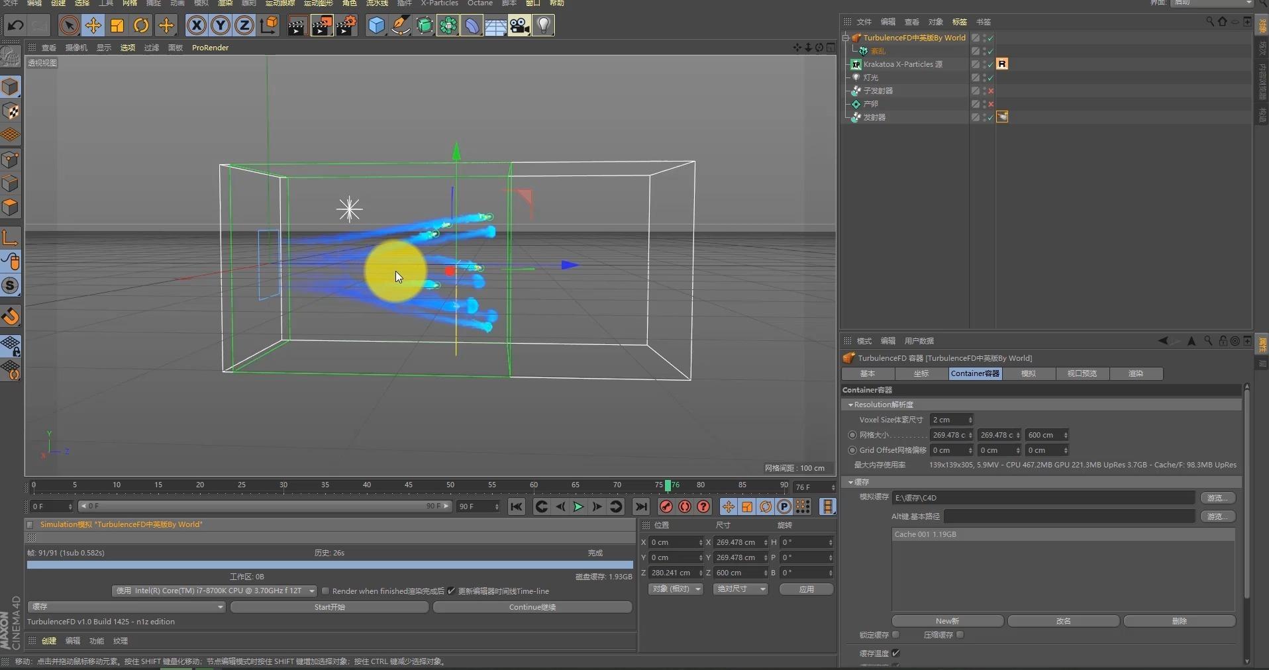Go to end of timeline
The width and height of the screenshot is (1269, 670).
pos(641,506)
